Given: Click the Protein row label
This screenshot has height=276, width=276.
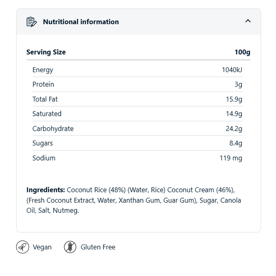Looking at the screenshot, I should coord(43,84).
